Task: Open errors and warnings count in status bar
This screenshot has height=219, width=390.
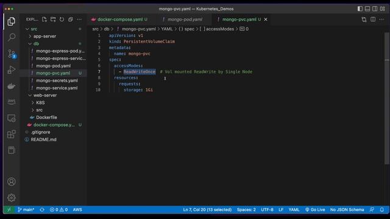Action: click(x=58, y=209)
